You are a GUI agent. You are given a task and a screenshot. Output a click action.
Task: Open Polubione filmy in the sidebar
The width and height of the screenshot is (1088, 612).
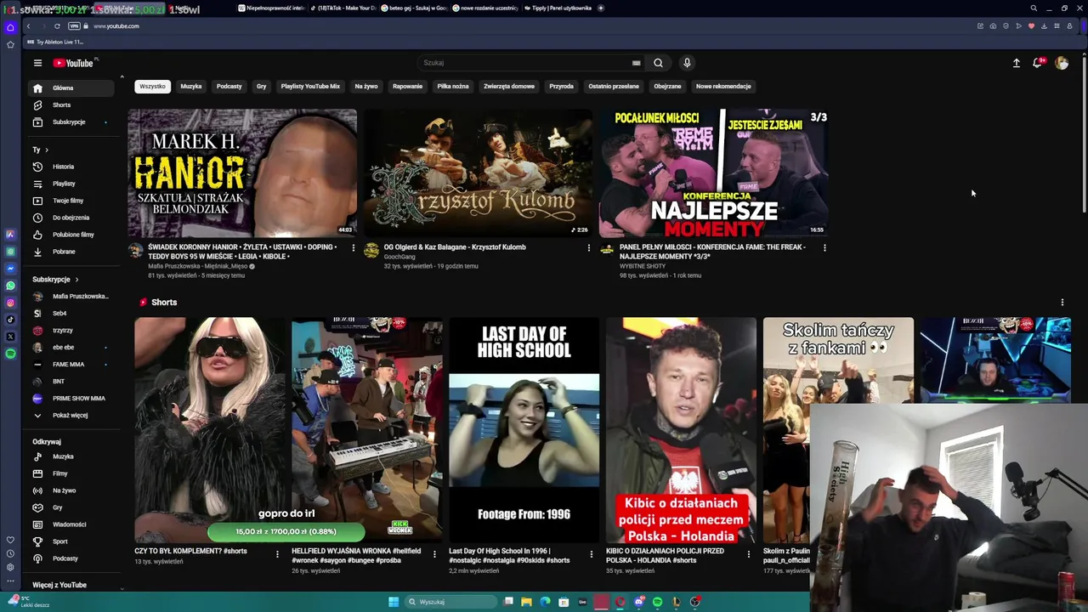[71, 235]
